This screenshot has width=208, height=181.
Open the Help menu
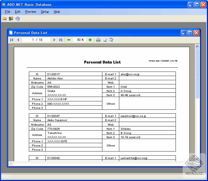tap(57, 12)
